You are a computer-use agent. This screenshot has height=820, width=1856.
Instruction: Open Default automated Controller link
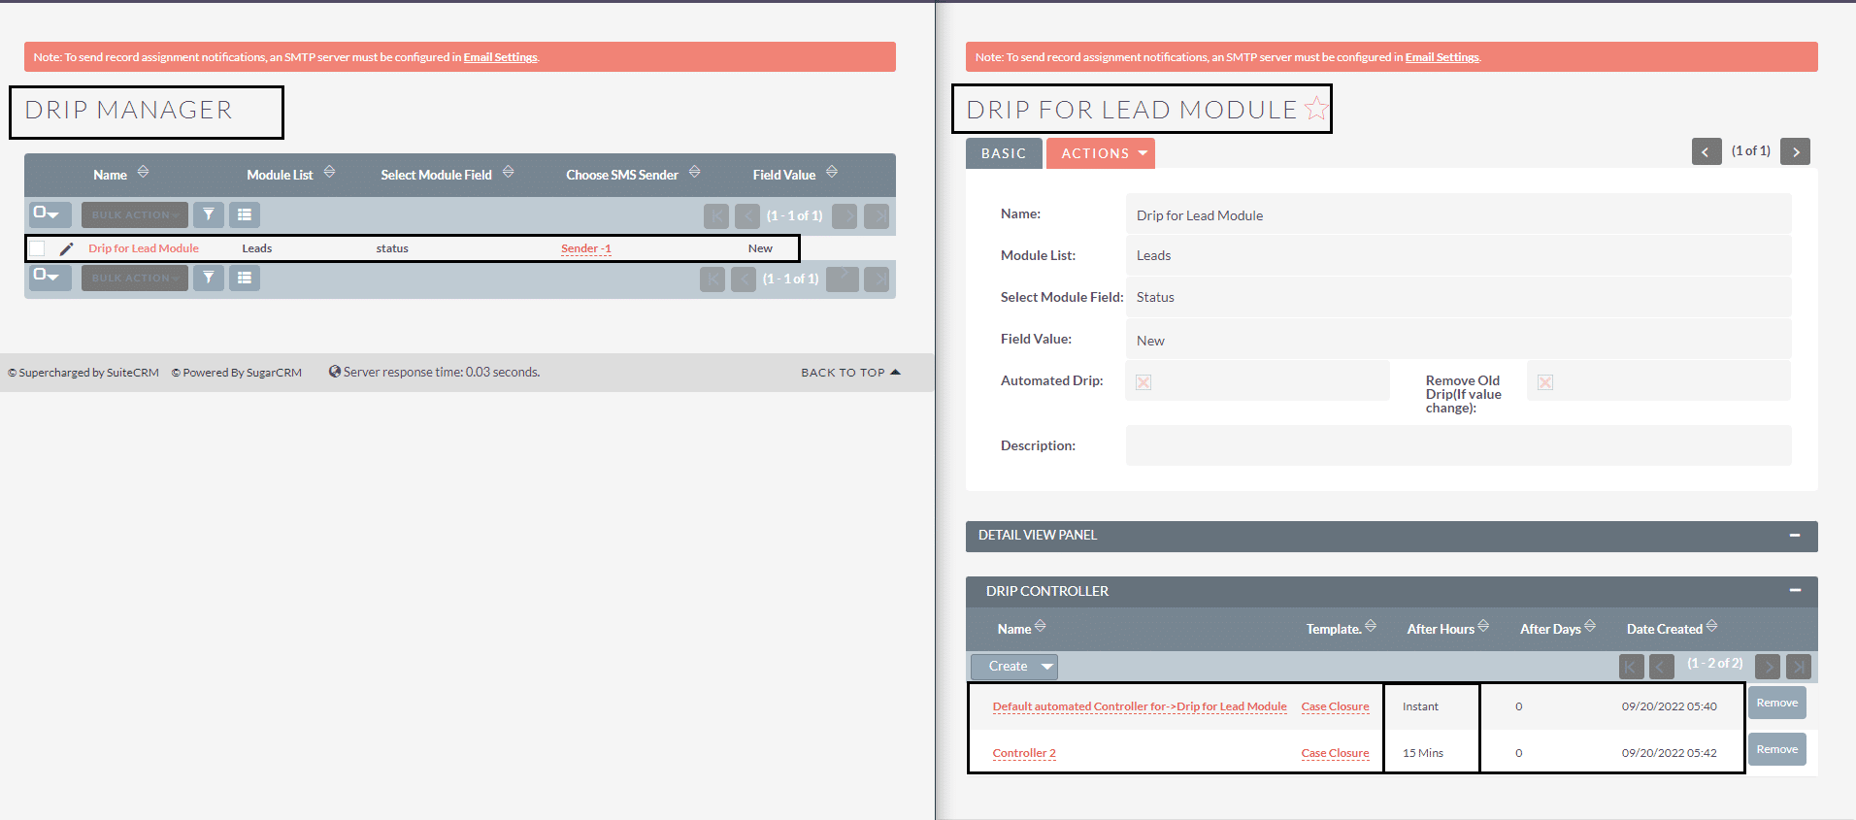coord(1140,706)
